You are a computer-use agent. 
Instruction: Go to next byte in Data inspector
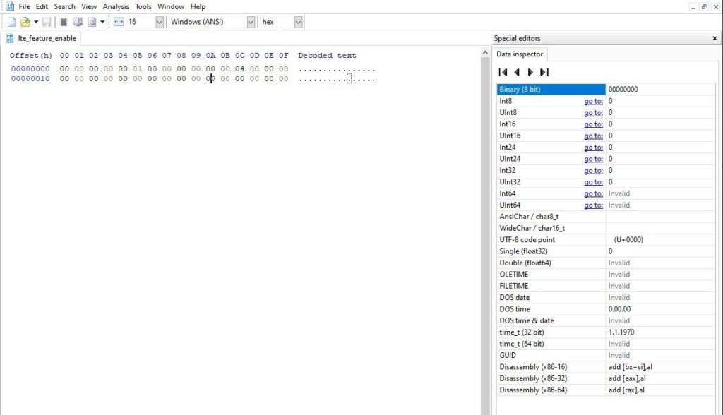[530, 72]
